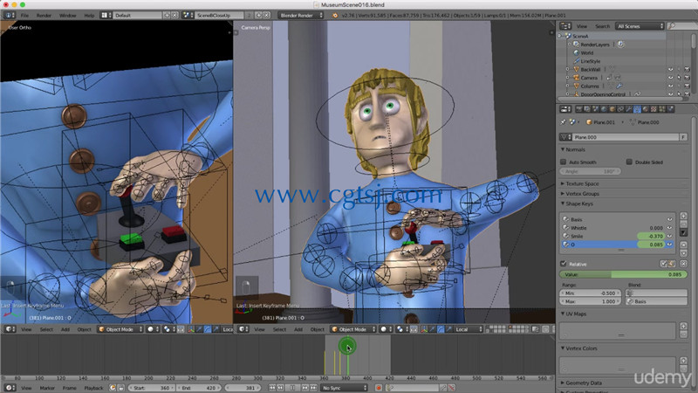
Task: Expand the Vertex Groups panel
Action: [x=579, y=194]
